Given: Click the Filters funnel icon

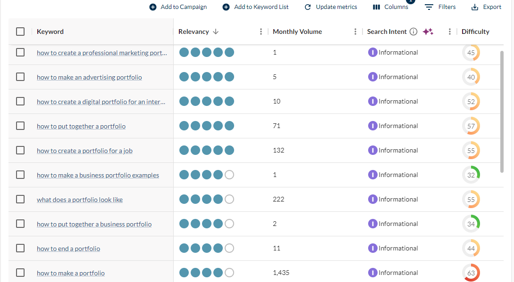Looking at the screenshot, I should [x=429, y=7].
